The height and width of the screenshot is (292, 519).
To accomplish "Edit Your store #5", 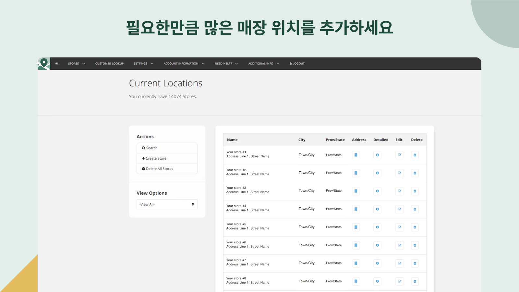I will coord(400,227).
